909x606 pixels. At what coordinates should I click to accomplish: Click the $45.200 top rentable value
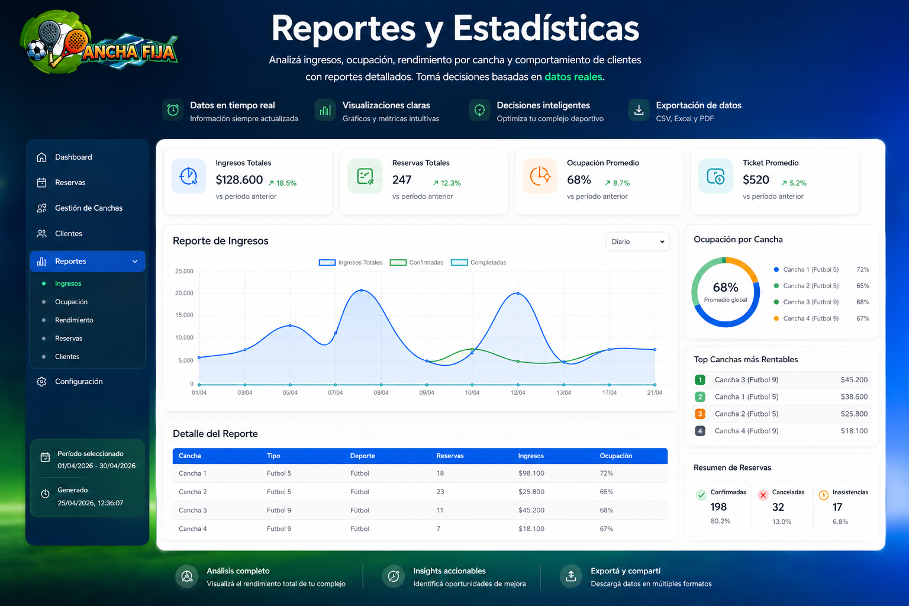(x=854, y=380)
